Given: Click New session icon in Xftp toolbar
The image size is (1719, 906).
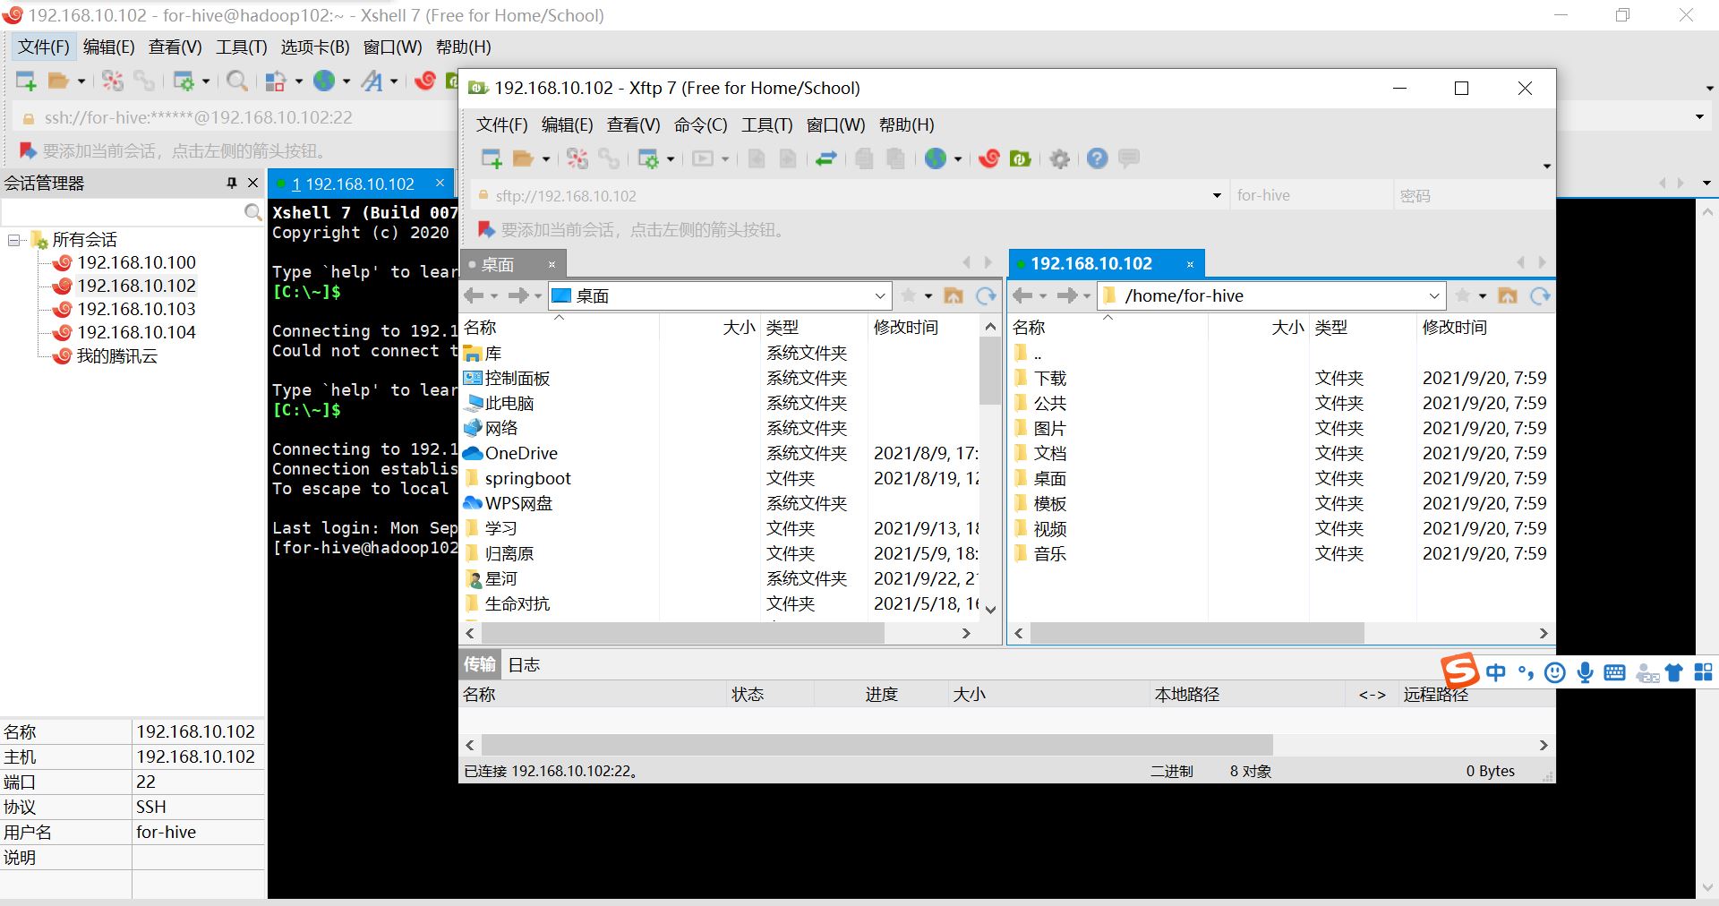Looking at the screenshot, I should pyautogui.click(x=492, y=158).
